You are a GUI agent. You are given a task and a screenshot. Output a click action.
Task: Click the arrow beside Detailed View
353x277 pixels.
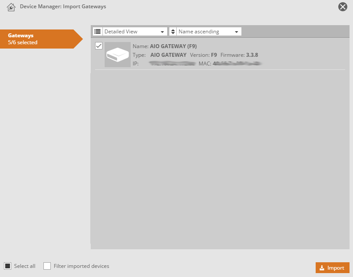[x=162, y=32]
